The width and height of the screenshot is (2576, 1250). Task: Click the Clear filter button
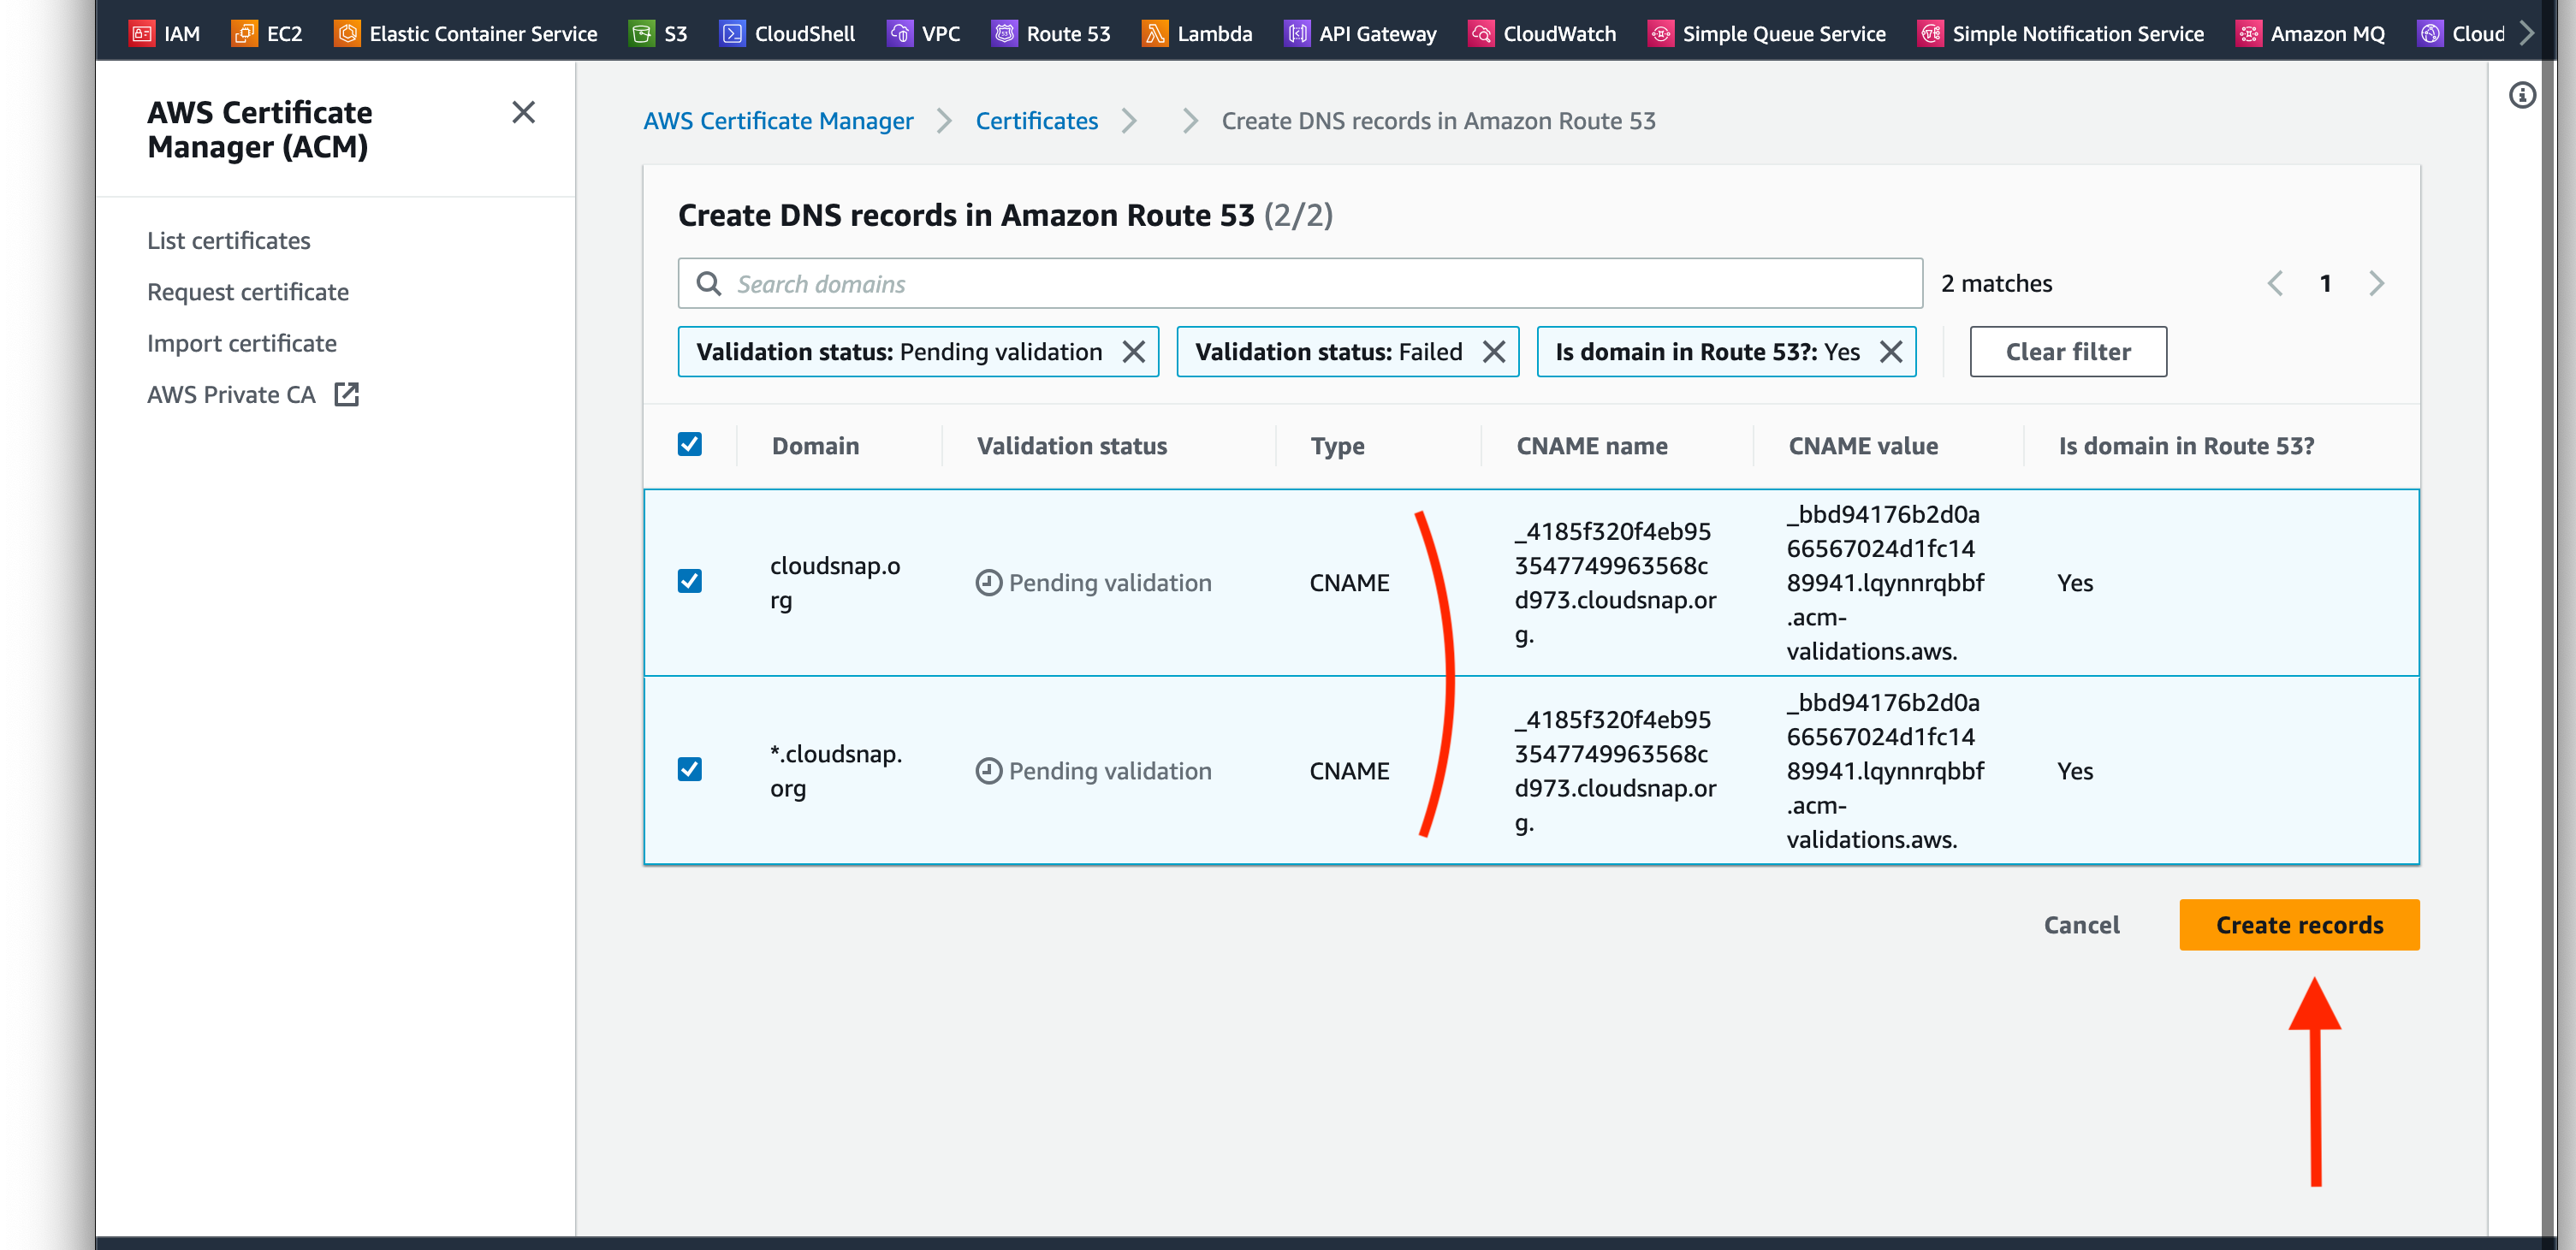[x=2068, y=352]
